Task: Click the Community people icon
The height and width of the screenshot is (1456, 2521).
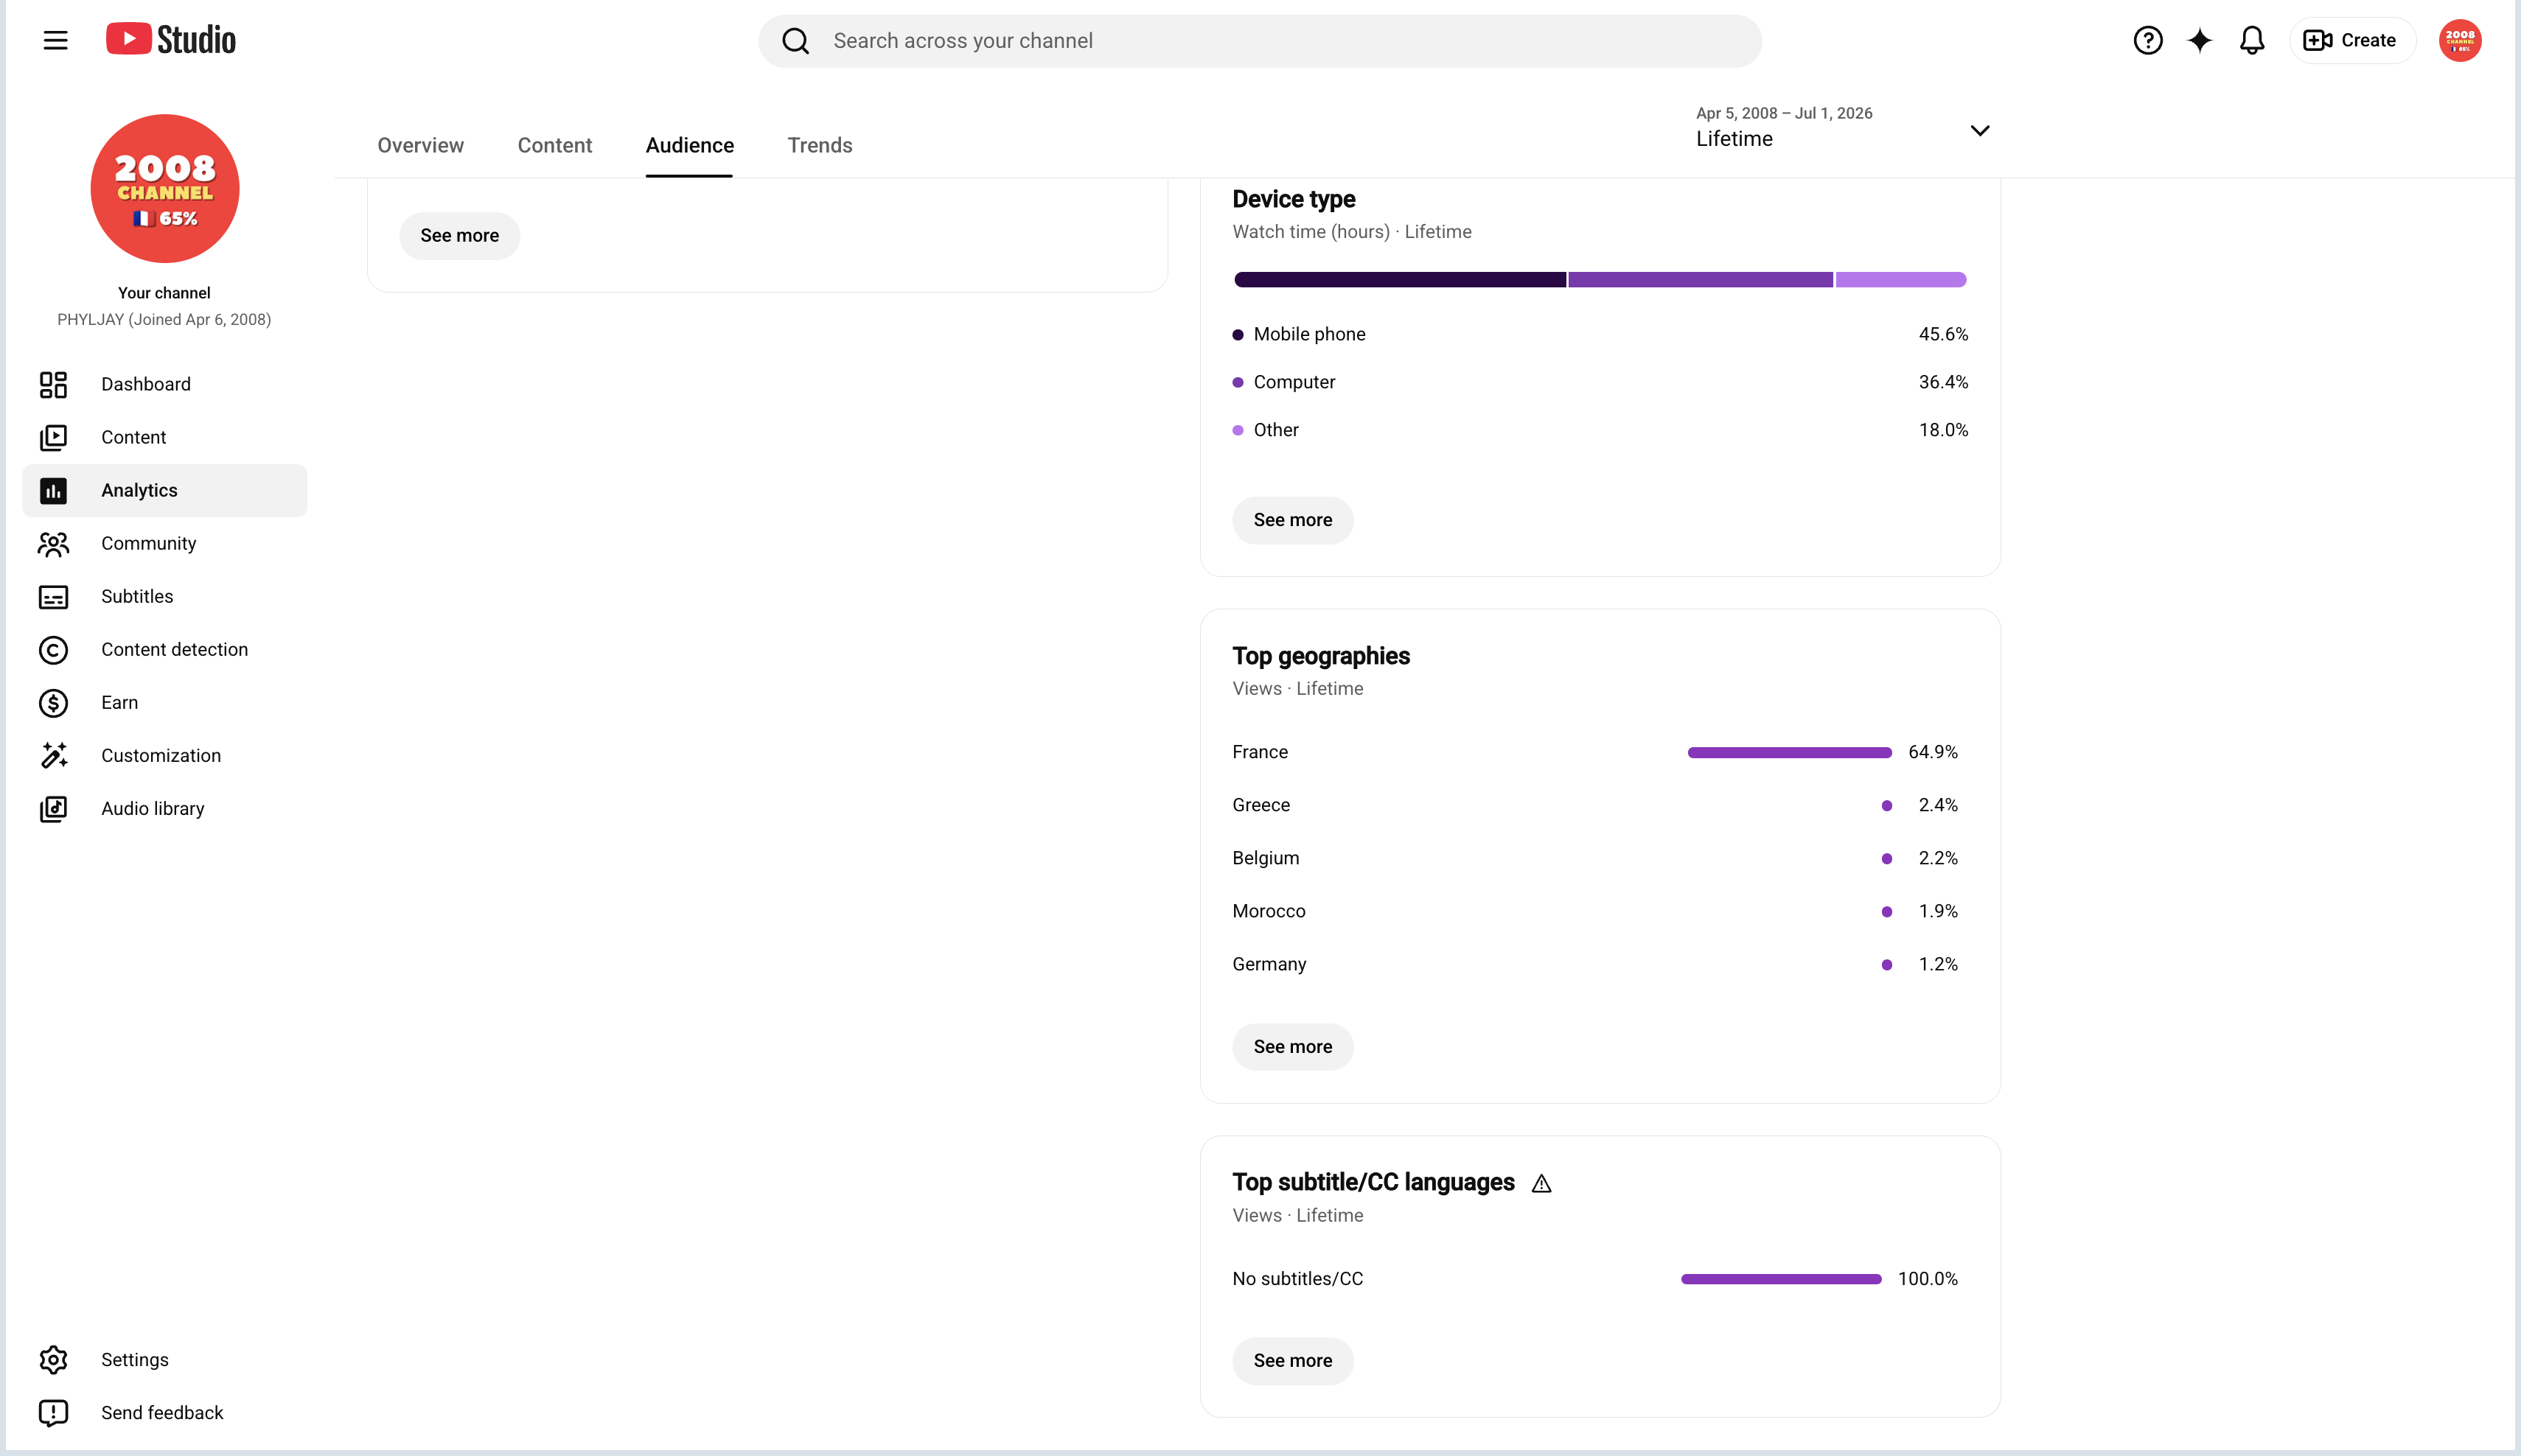Action: pyautogui.click(x=53, y=543)
